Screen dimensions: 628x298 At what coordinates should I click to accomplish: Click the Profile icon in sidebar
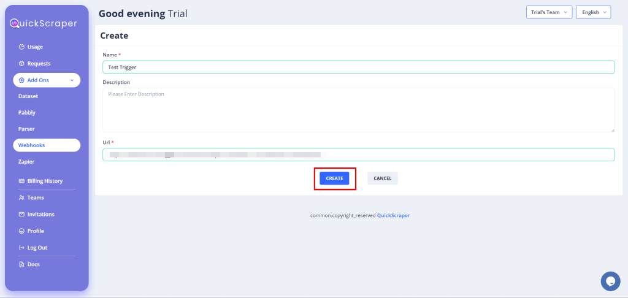(x=21, y=231)
